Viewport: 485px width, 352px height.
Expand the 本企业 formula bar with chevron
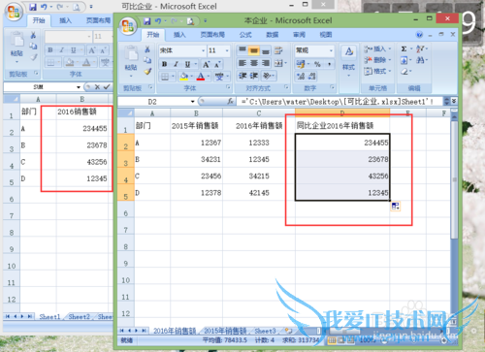click(454, 101)
